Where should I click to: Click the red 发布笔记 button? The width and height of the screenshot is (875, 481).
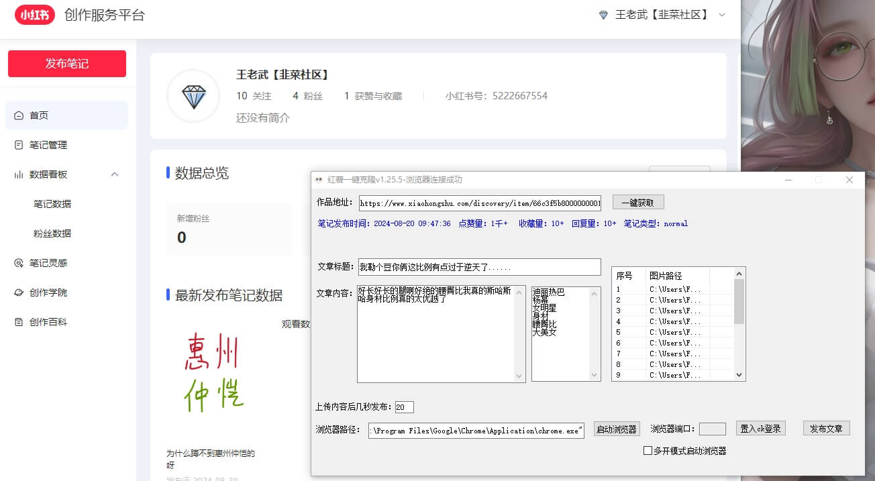tap(66, 64)
